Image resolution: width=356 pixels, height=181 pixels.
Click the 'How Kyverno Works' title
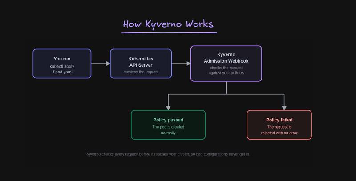click(168, 24)
